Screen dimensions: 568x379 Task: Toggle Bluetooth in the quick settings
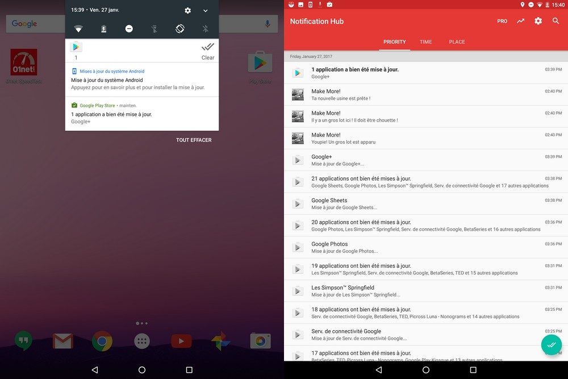[206, 28]
